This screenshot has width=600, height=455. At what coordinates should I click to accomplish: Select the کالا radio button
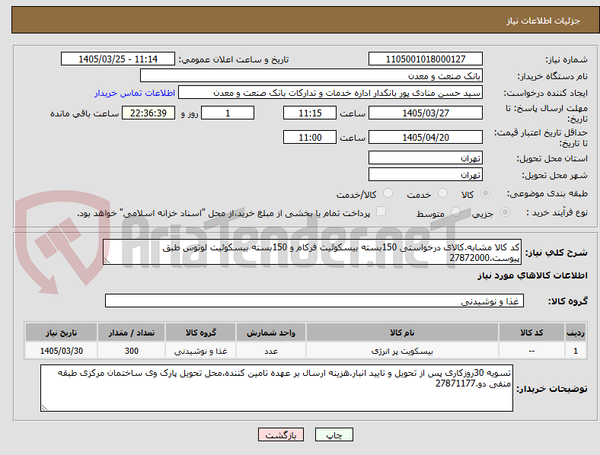click(485, 193)
